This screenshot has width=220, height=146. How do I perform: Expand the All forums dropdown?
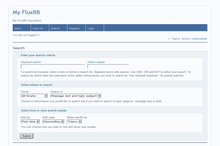pos(34,96)
